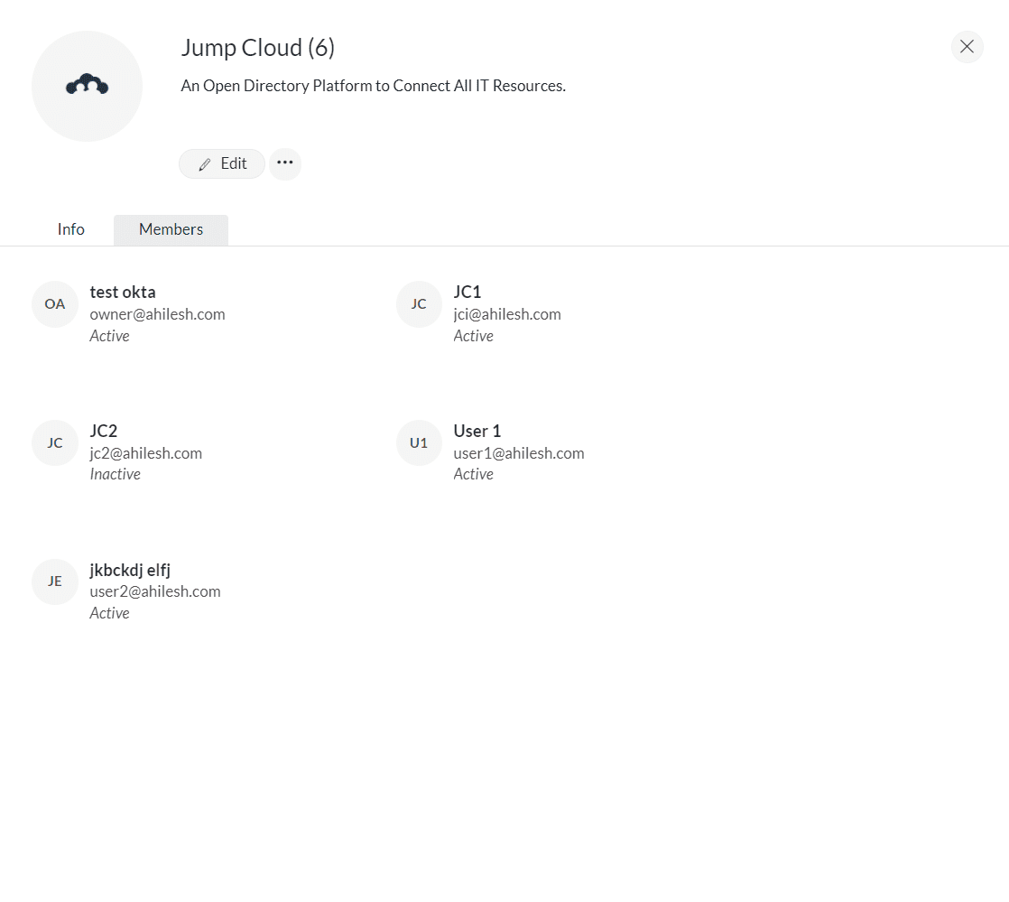Click Active status under JC1
This screenshot has width=1009, height=902.
click(x=474, y=336)
